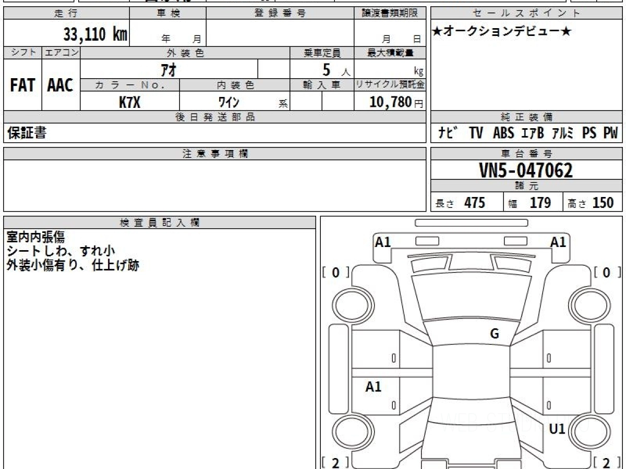Click the G mark on the windshield
Screen dimensions: 626x469
[494, 334]
